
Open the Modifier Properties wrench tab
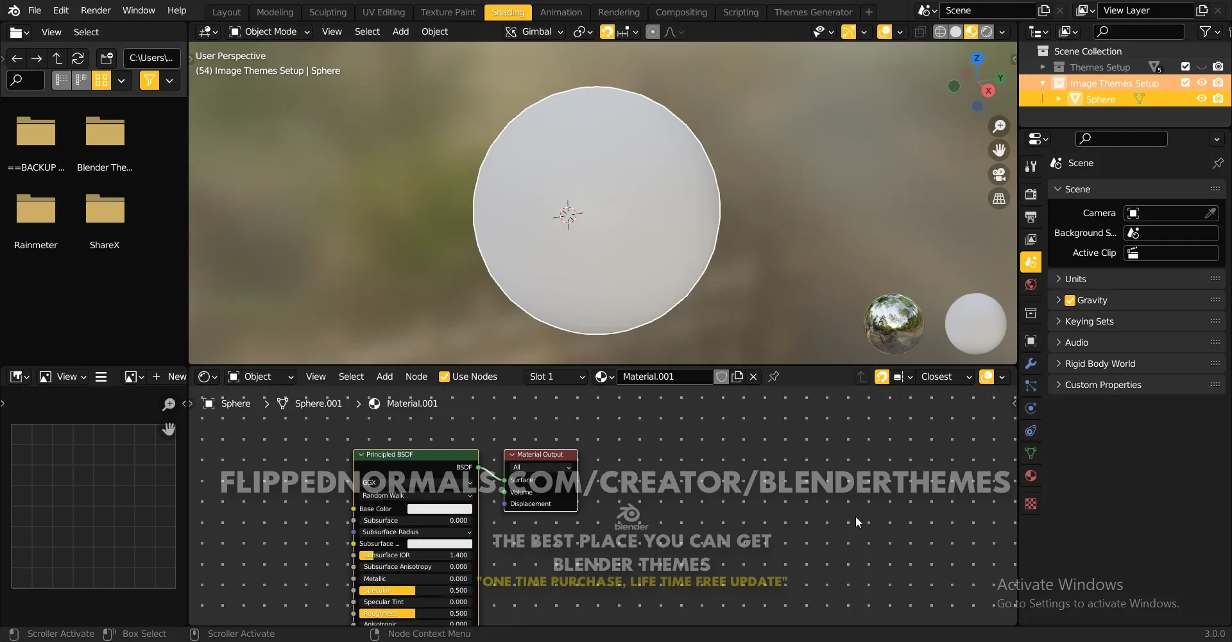[x=1031, y=364]
